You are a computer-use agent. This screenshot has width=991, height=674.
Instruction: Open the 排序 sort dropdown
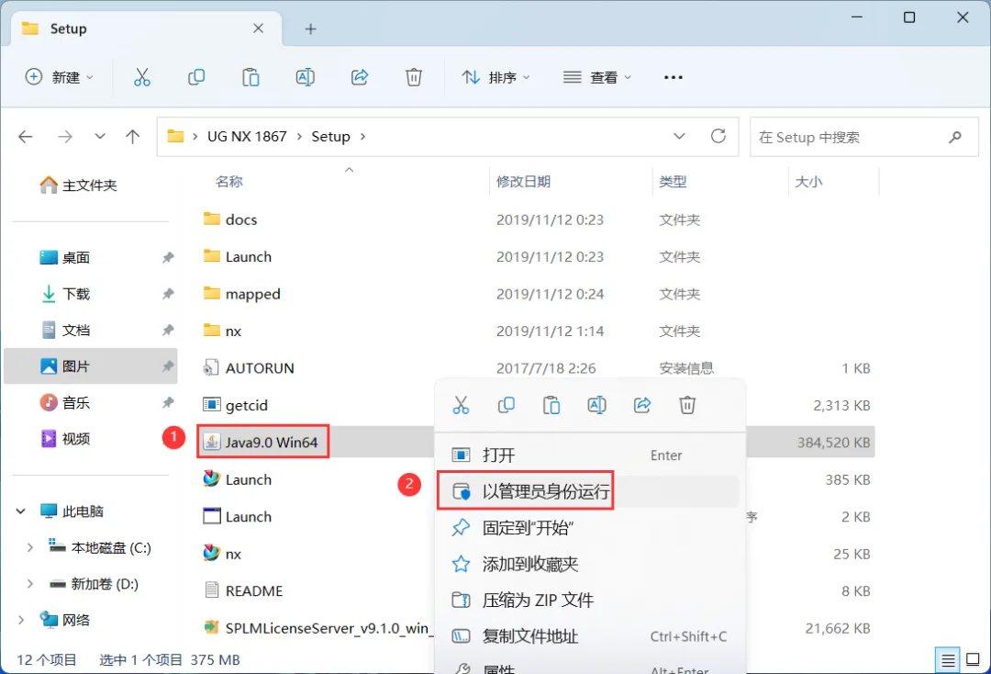pyautogui.click(x=496, y=77)
